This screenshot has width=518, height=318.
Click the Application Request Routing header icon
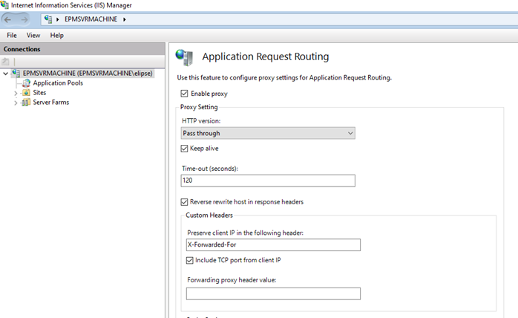coord(184,57)
